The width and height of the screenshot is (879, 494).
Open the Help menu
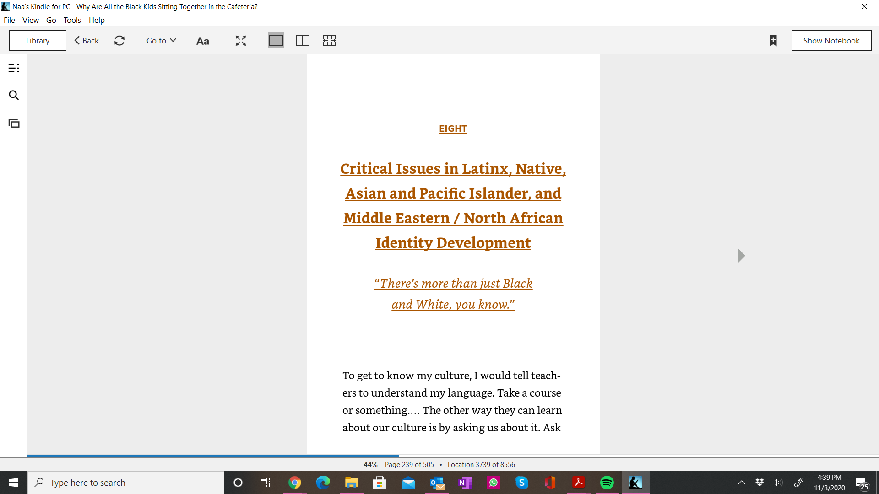[x=97, y=20]
